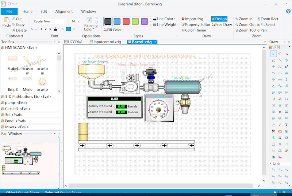
Task: Activate Zoom Rect tool
Action: [x=268, y=19]
